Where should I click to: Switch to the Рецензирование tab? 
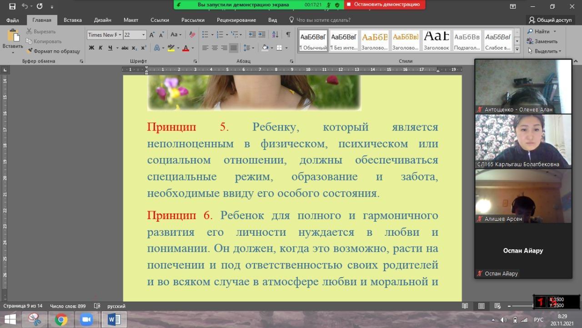236,20
